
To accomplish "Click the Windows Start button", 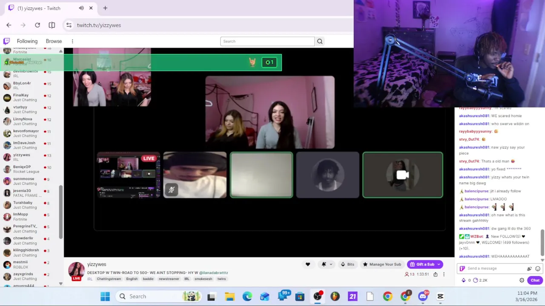I will point(105,296).
